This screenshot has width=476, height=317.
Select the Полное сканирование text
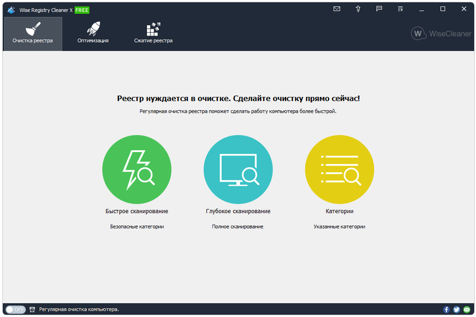coord(237,227)
